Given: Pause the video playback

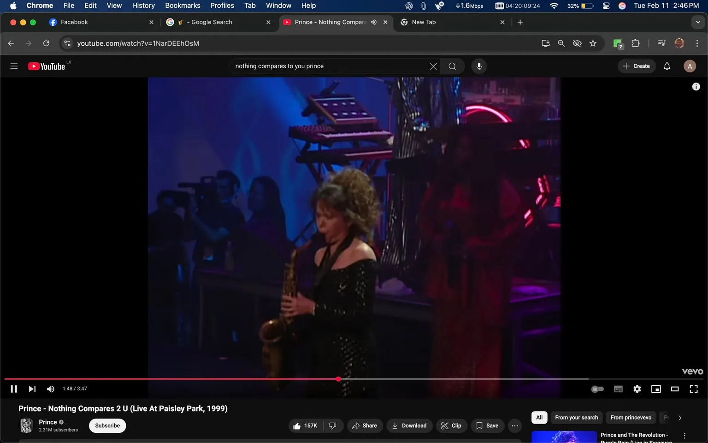Looking at the screenshot, I should (x=13, y=389).
